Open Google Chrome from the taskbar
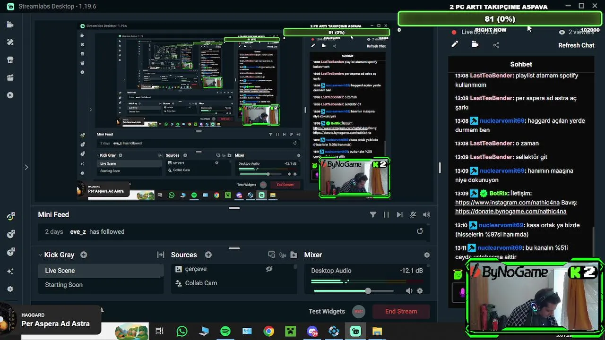 point(268,331)
